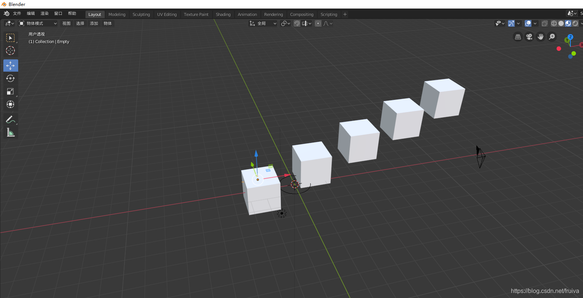Viewport: 583px width, 298px height.
Task: Click the pan view hand icon
Action: 541,37
